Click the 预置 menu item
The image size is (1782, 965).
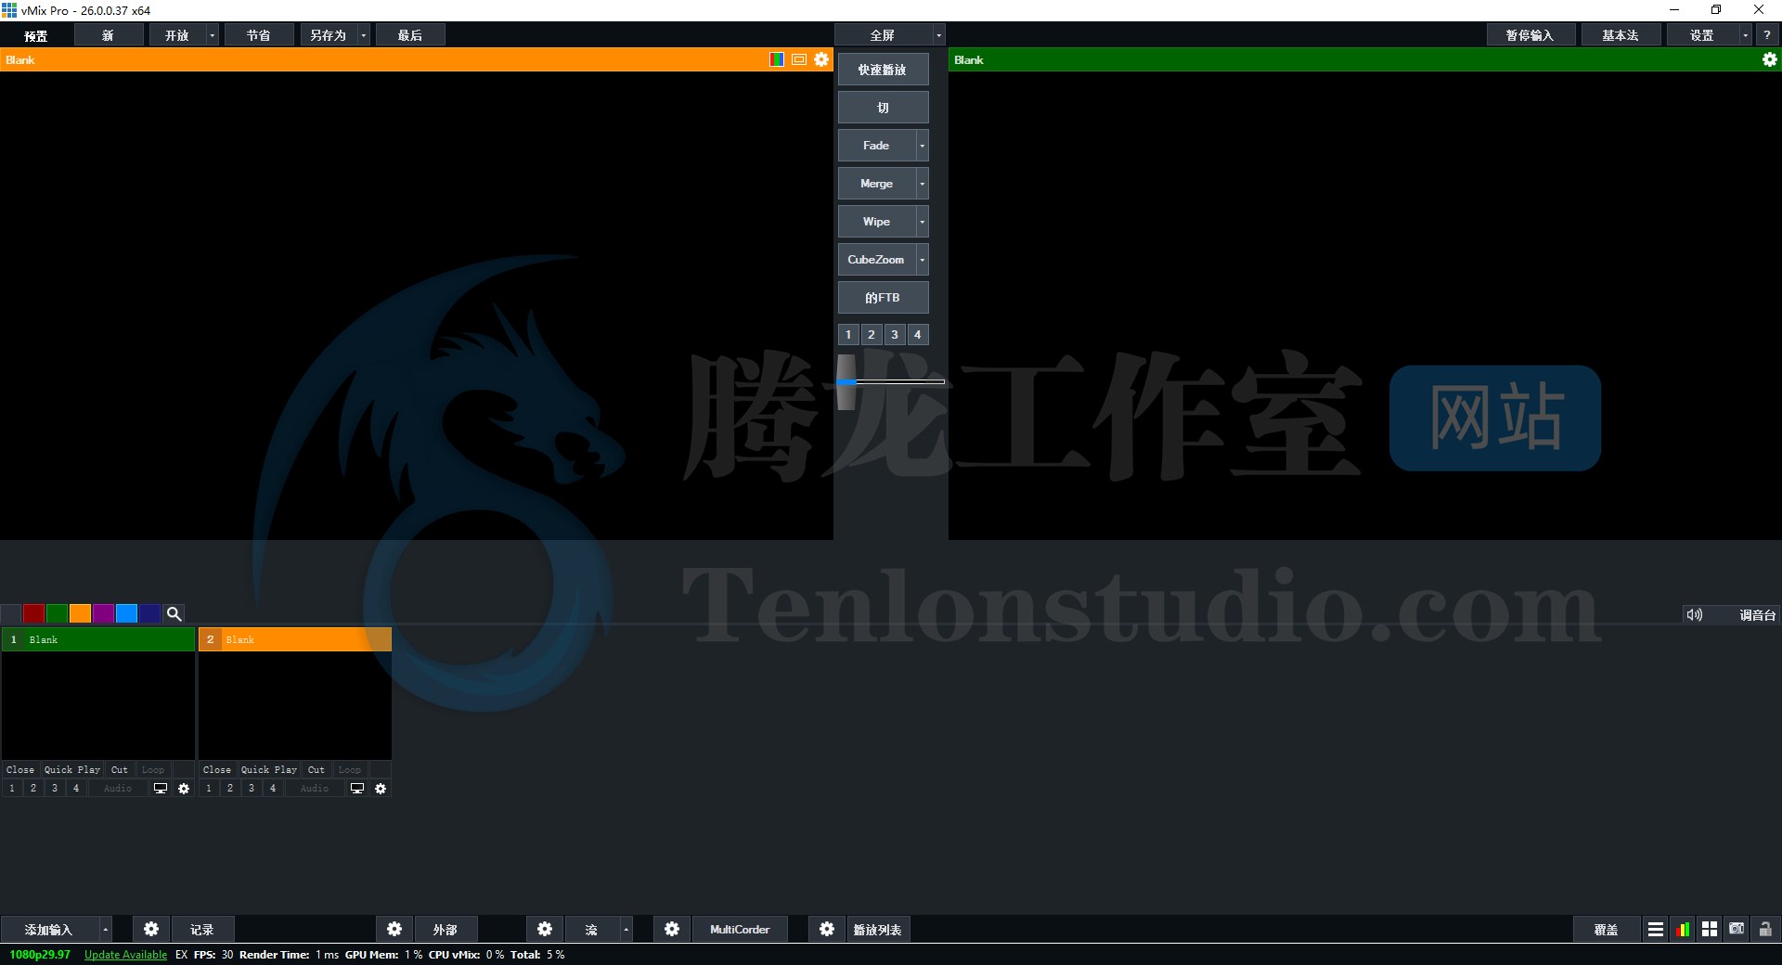point(36,35)
